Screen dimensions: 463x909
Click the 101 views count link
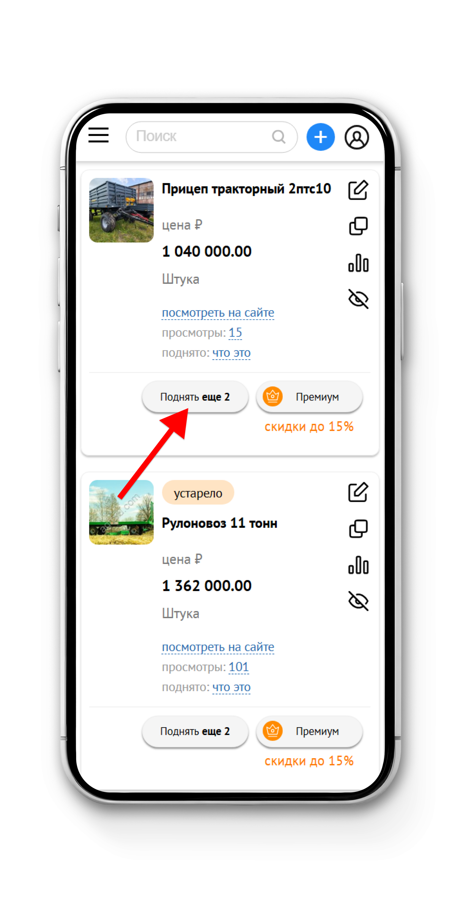239,667
